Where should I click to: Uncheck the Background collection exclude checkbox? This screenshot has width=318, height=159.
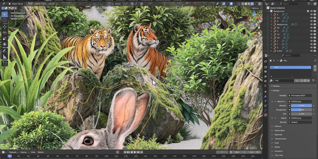point(308,11)
